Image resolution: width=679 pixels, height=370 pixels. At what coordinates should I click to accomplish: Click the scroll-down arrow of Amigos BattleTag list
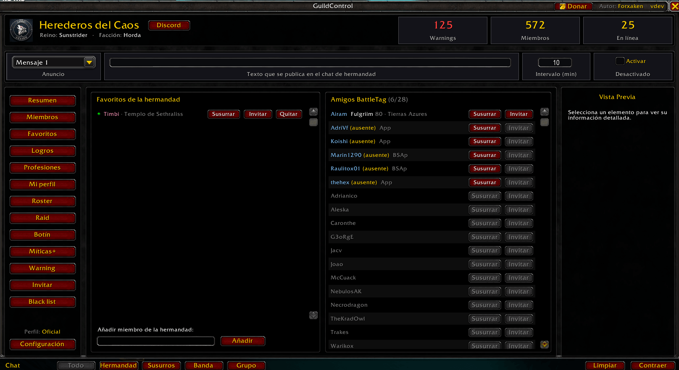click(x=545, y=344)
